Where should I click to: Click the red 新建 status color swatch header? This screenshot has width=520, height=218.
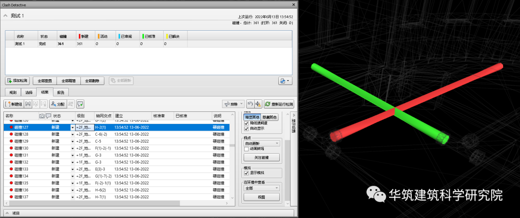79,36
